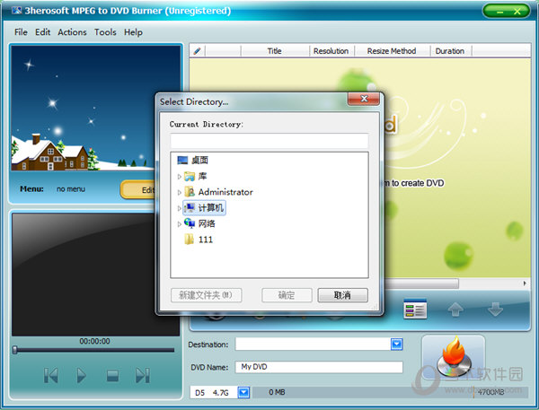This screenshot has width=539, height=410.
Task: Click the move down arrow icon
Action: (x=495, y=310)
